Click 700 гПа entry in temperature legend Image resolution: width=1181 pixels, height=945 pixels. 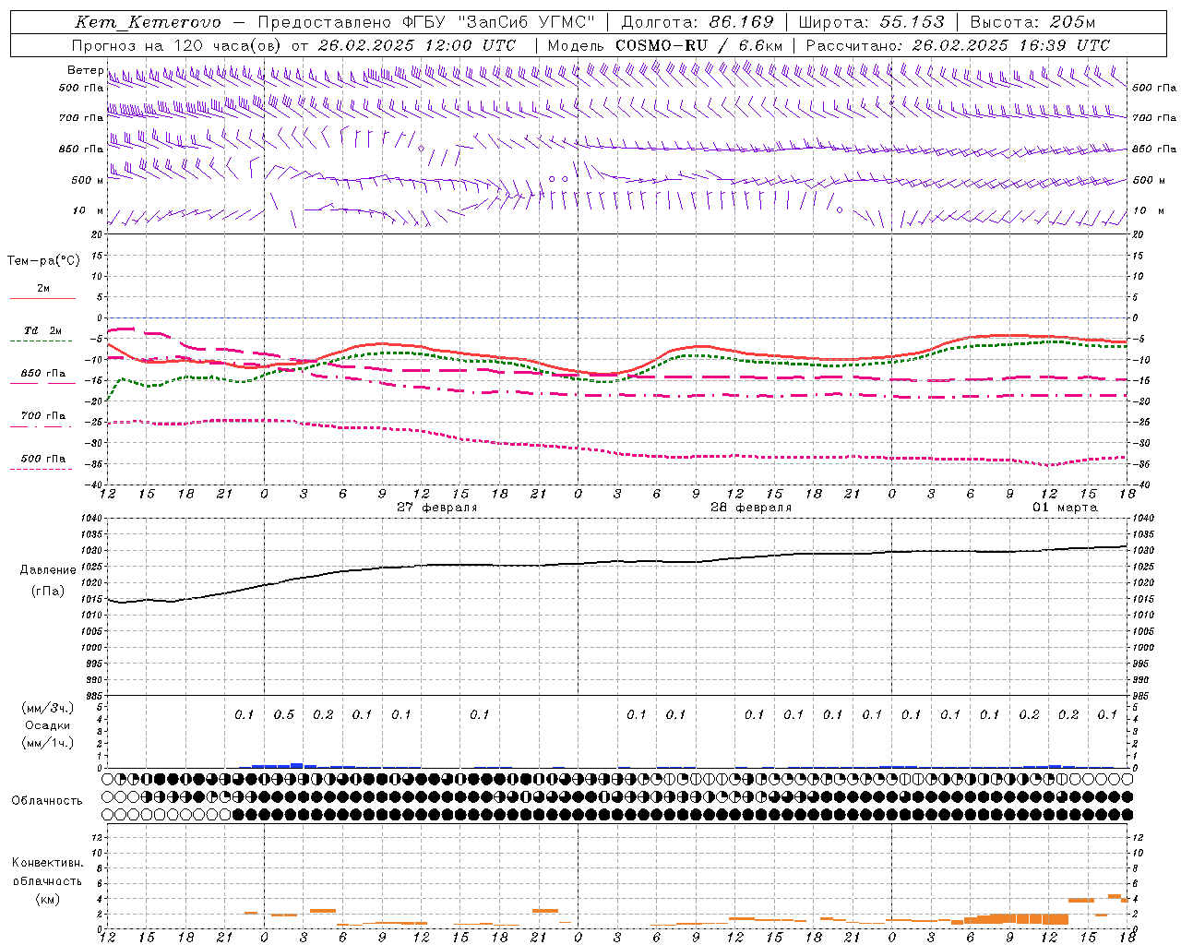click(x=43, y=416)
